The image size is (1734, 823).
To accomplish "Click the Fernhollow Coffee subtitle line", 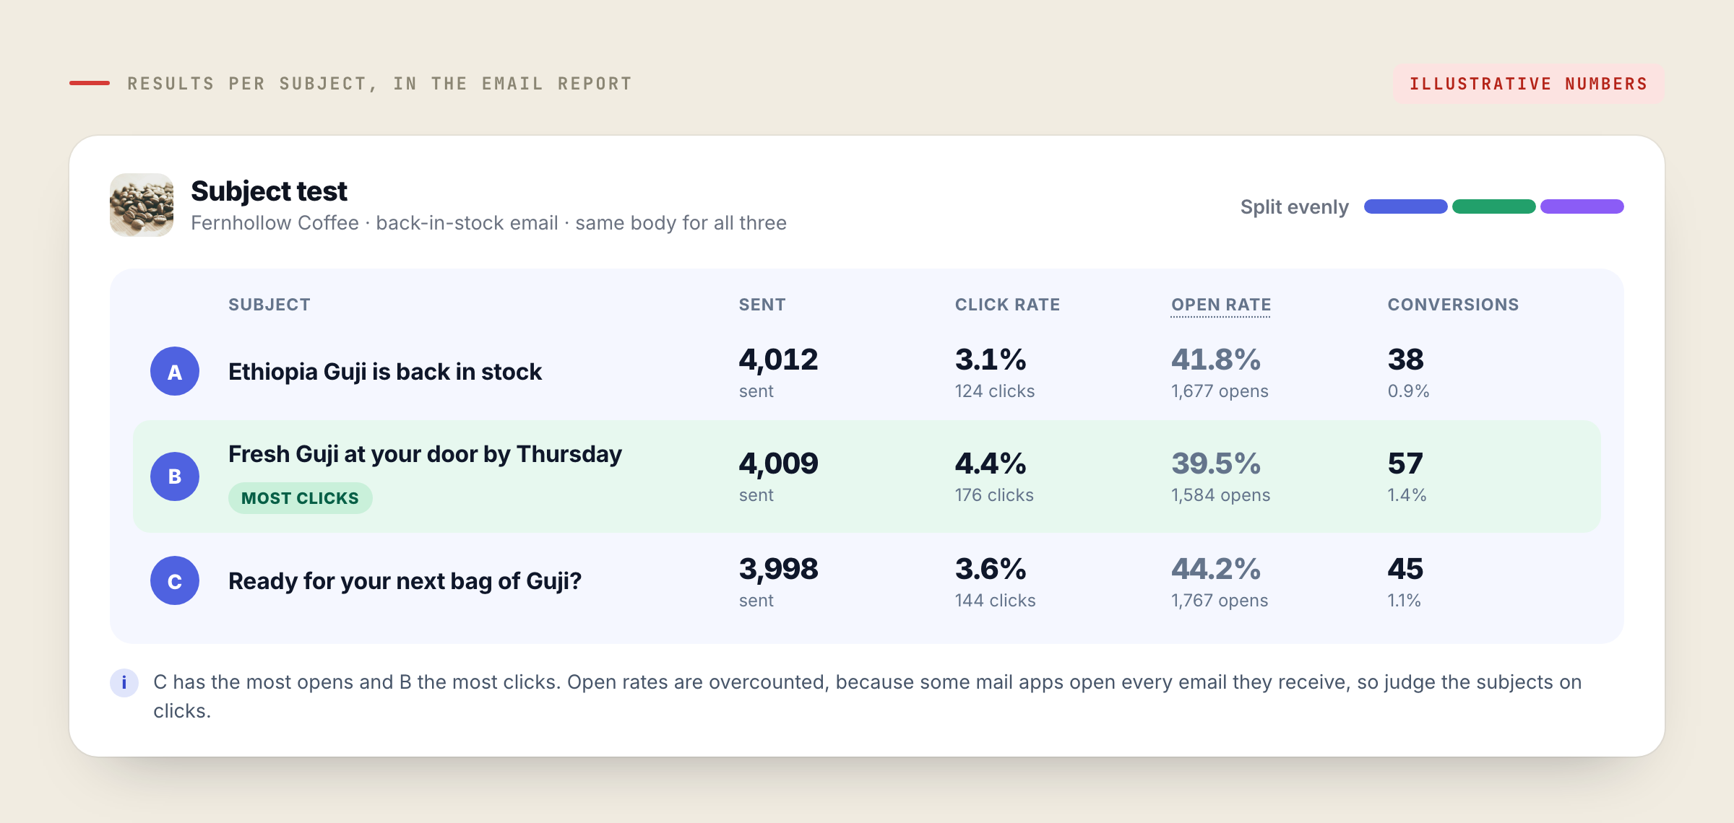I will click(488, 223).
